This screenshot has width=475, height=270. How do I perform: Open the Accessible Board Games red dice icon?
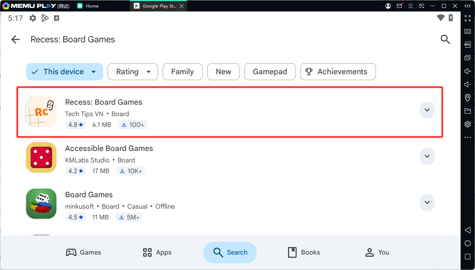(41, 157)
